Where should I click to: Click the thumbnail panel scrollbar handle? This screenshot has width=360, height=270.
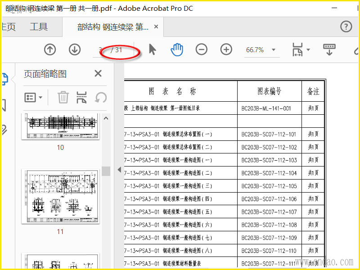click(106, 171)
